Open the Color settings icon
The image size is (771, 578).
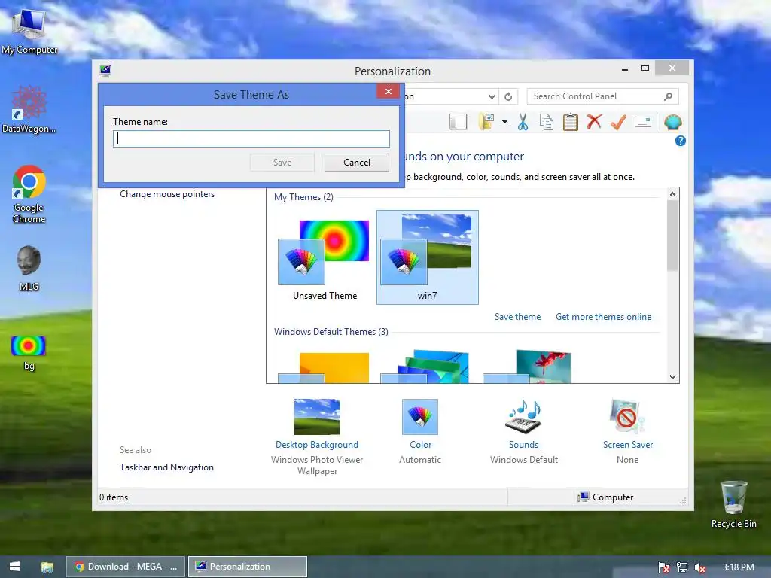click(420, 417)
